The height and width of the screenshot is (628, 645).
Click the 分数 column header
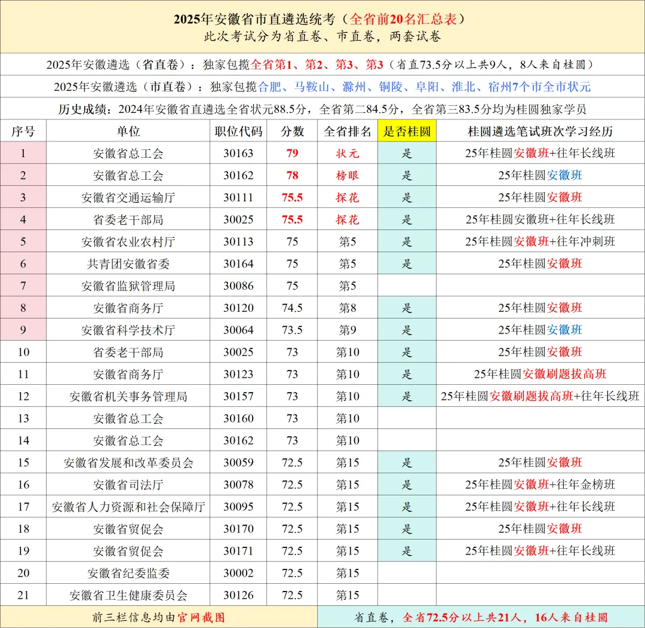point(292,131)
